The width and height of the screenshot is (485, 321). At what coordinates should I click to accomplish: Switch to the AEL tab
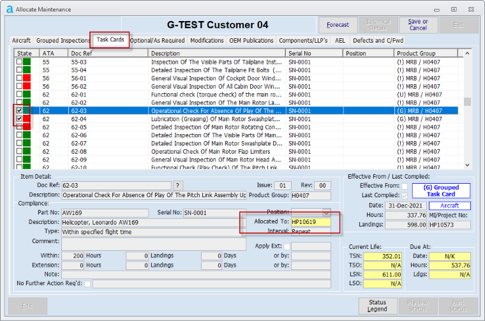click(340, 40)
